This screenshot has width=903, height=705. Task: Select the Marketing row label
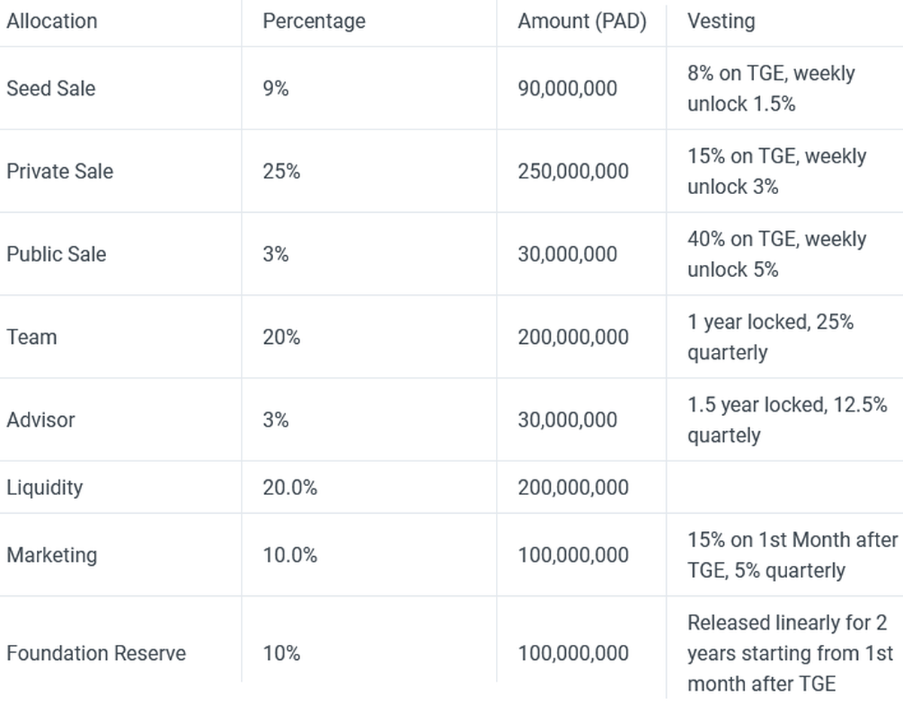52,555
